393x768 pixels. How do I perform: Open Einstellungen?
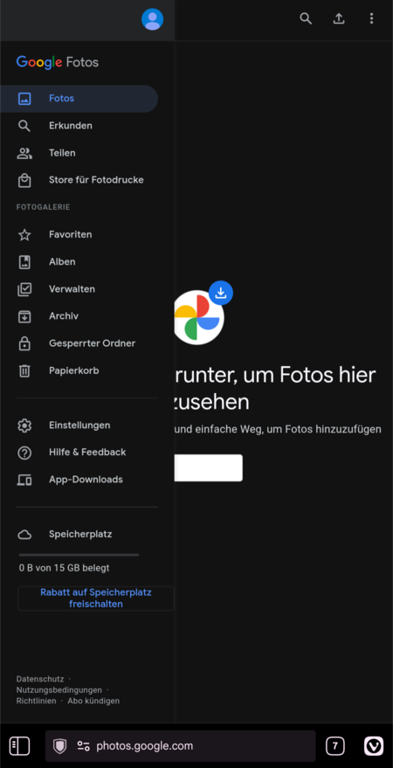[x=79, y=426]
